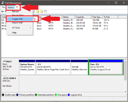Click the Extended partition legend label
Screen dimensions: 128x102
point(46,95)
